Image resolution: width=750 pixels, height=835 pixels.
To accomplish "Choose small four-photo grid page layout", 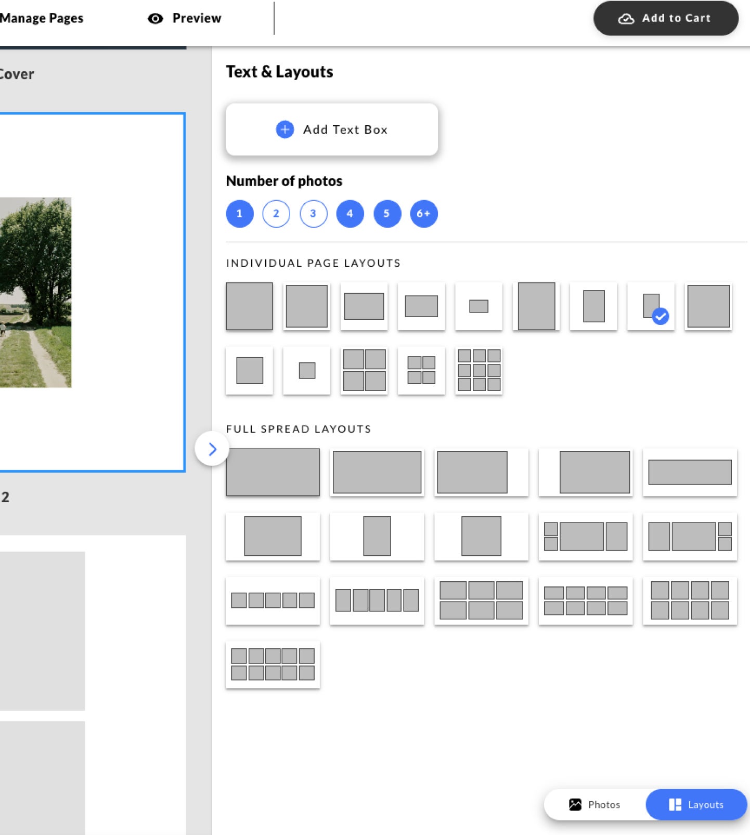I will pyautogui.click(x=421, y=371).
